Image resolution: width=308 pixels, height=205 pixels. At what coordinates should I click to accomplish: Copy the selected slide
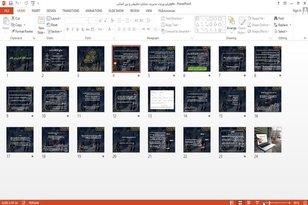[17, 25]
